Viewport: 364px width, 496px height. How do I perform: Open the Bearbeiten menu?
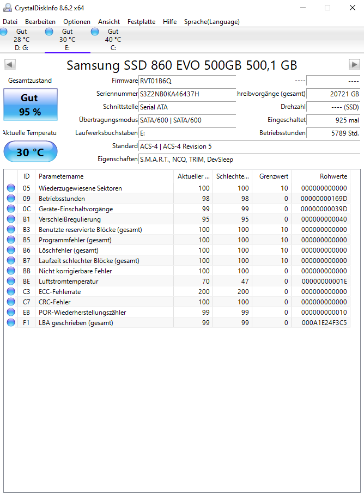coord(40,22)
